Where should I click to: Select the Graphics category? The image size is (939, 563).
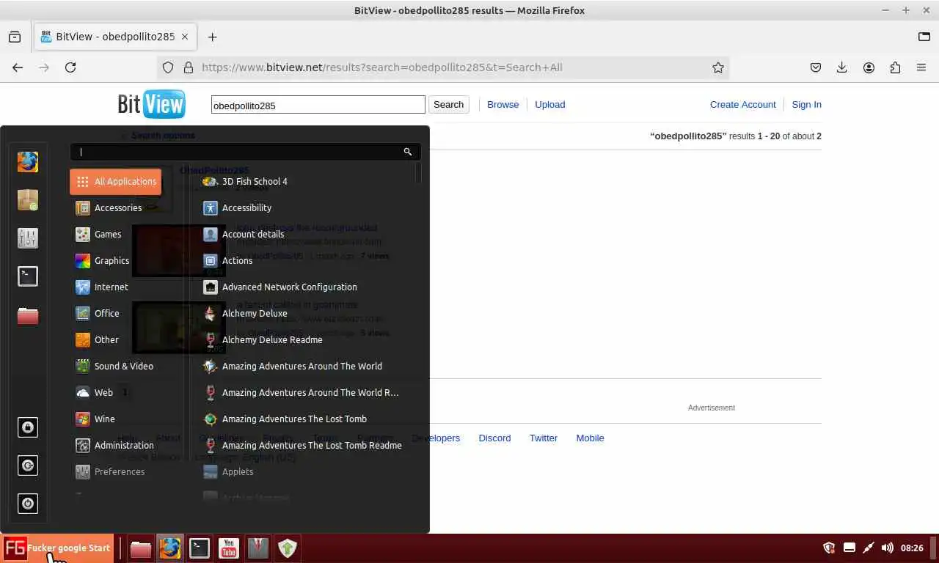pyautogui.click(x=116, y=260)
